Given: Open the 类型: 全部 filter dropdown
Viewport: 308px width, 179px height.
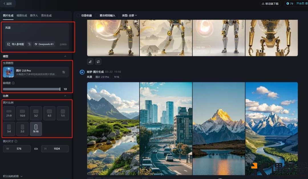Looking at the screenshot, I should (x=129, y=15).
